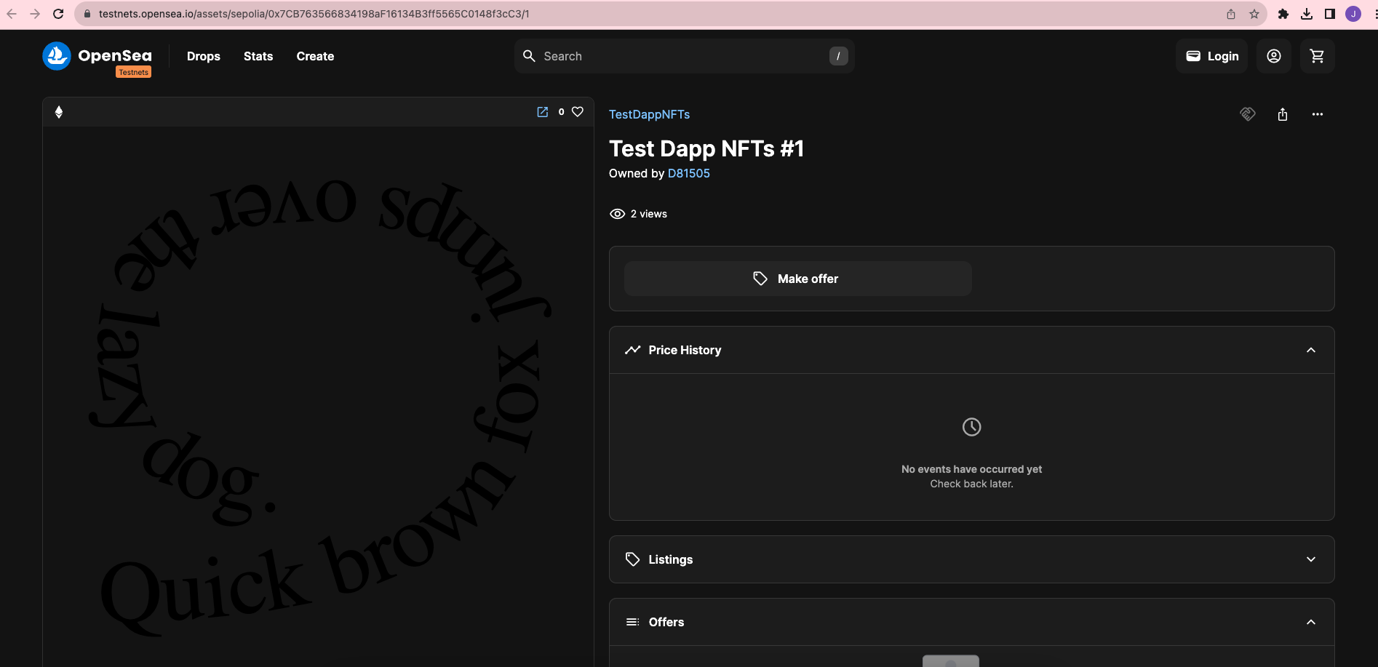Open the more options ellipsis menu

tap(1318, 114)
